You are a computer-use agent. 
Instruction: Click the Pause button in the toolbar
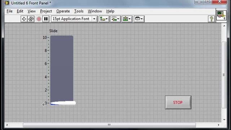pos(46,19)
